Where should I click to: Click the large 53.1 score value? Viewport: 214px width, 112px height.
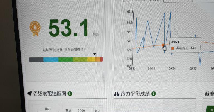68,28
